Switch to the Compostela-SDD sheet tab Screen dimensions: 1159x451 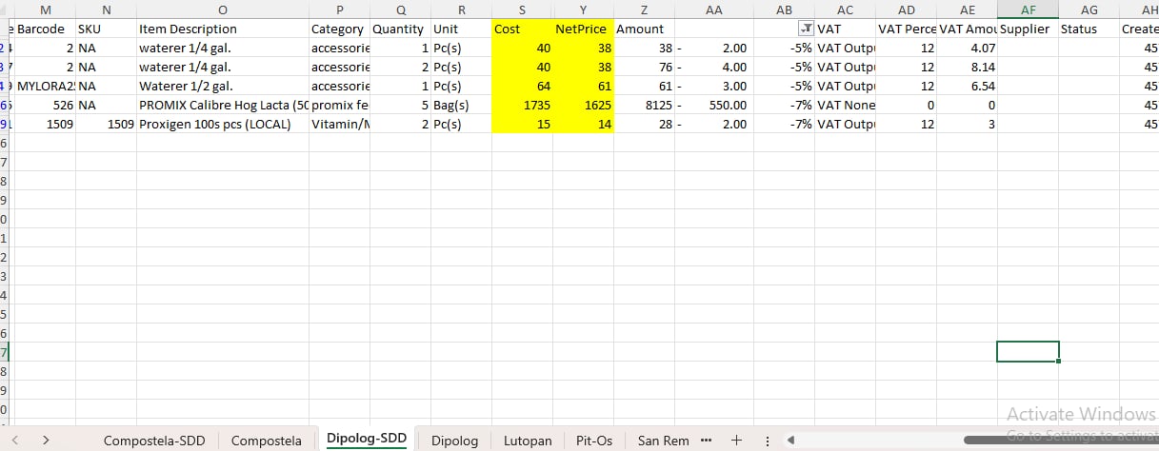pyautogui.click(x=156, y=441)
